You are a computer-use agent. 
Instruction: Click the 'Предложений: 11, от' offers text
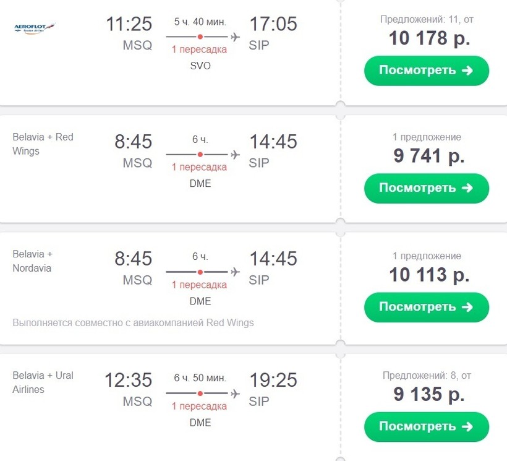pos(426,20)
